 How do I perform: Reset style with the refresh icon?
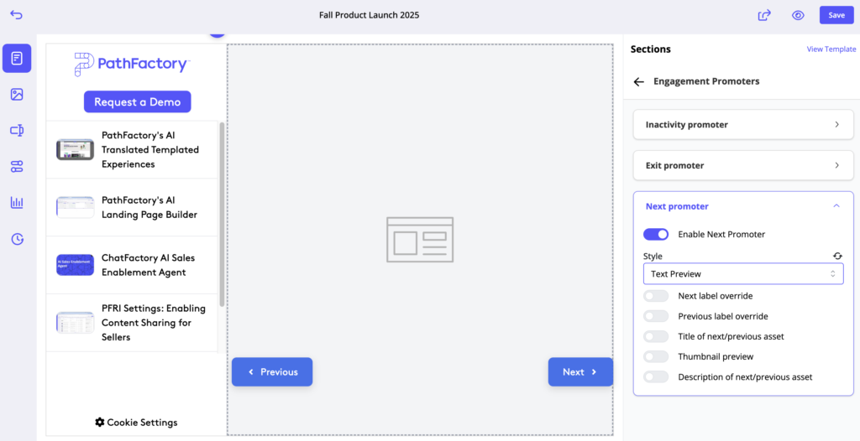[836, 257]
